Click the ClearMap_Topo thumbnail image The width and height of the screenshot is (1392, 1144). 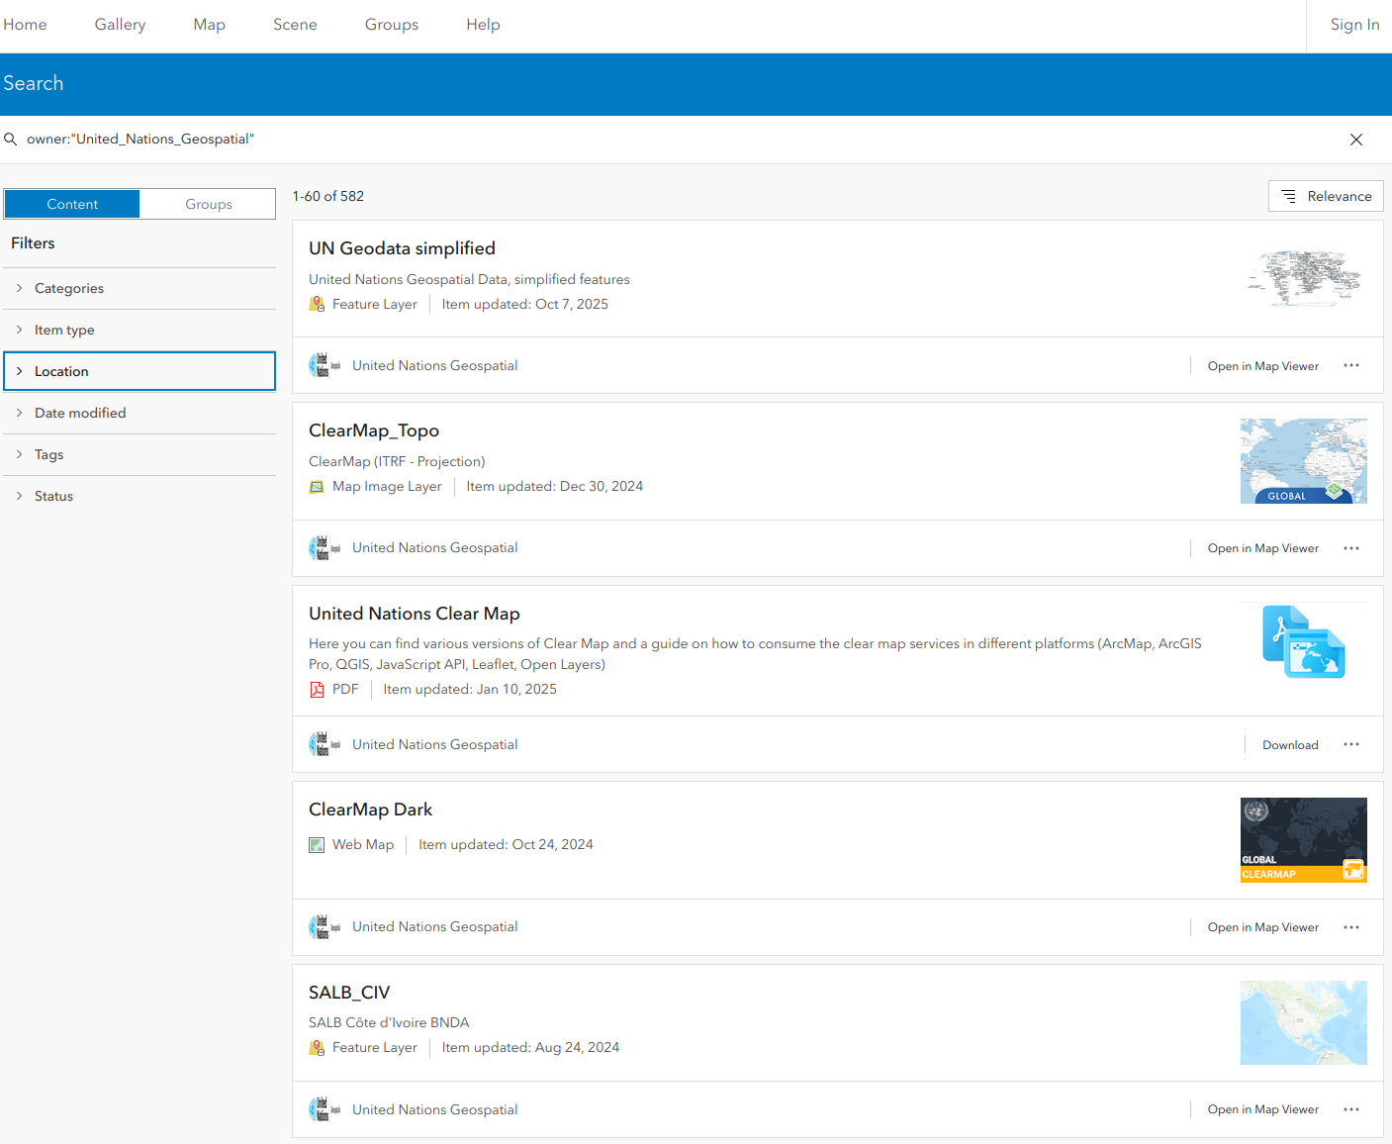(1303, 461)
